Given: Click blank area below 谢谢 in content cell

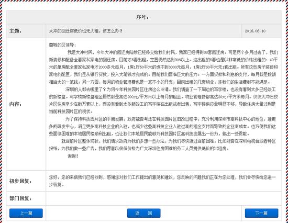Looking at the screenshot, I should [163, 164].
